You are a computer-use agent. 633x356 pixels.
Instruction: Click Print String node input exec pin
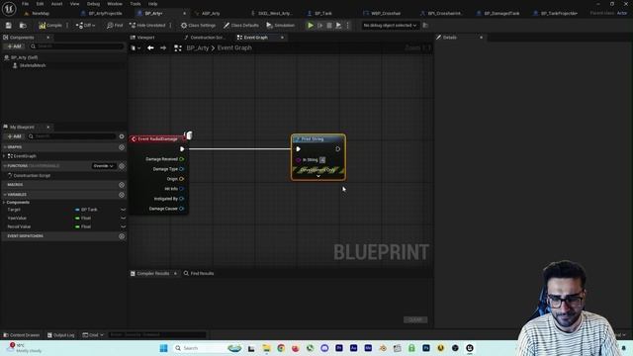[x=299, y=149]
